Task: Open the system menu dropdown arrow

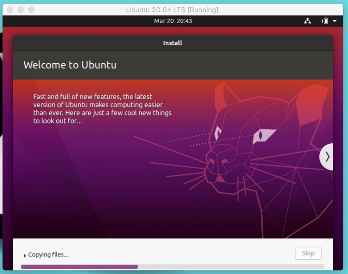Action: pos(334,21)
